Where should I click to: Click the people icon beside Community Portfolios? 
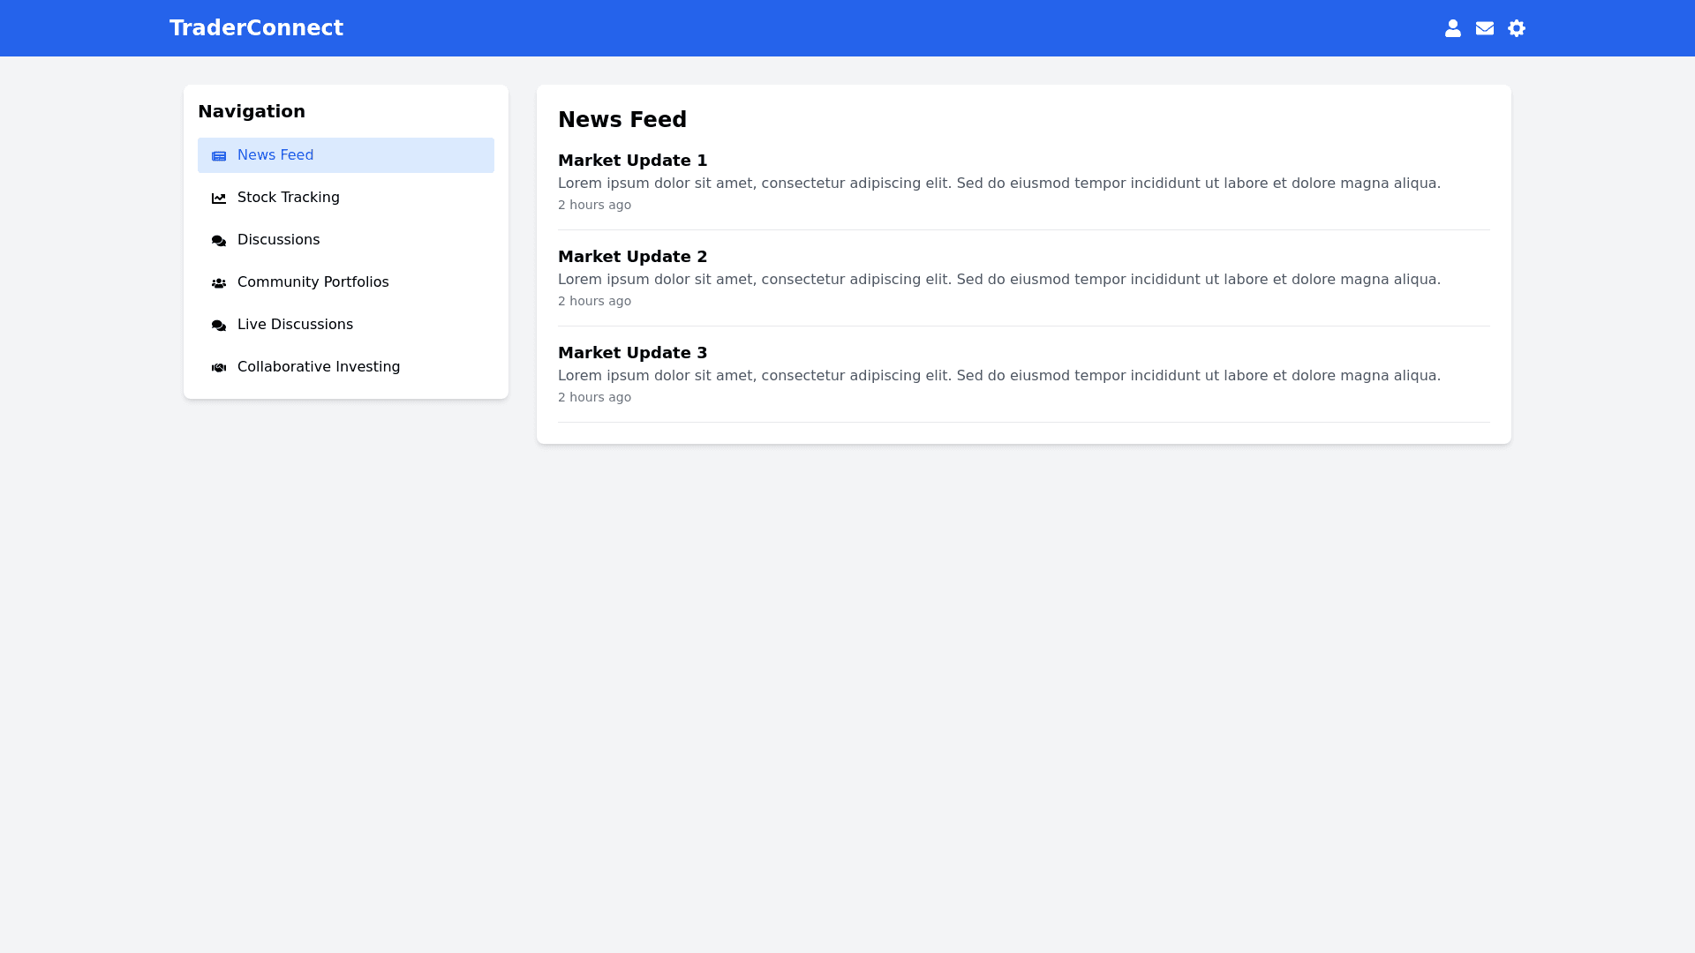point(219,283)
